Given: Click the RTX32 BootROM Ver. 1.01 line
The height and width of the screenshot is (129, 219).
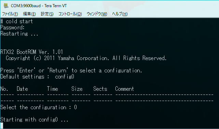Looking at the screenshot, I should point(31,52).
